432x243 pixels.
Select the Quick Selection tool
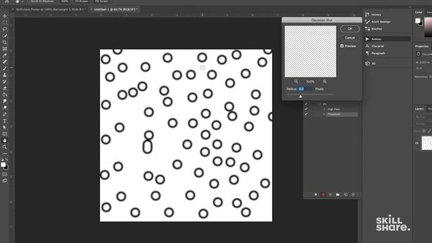5,36
